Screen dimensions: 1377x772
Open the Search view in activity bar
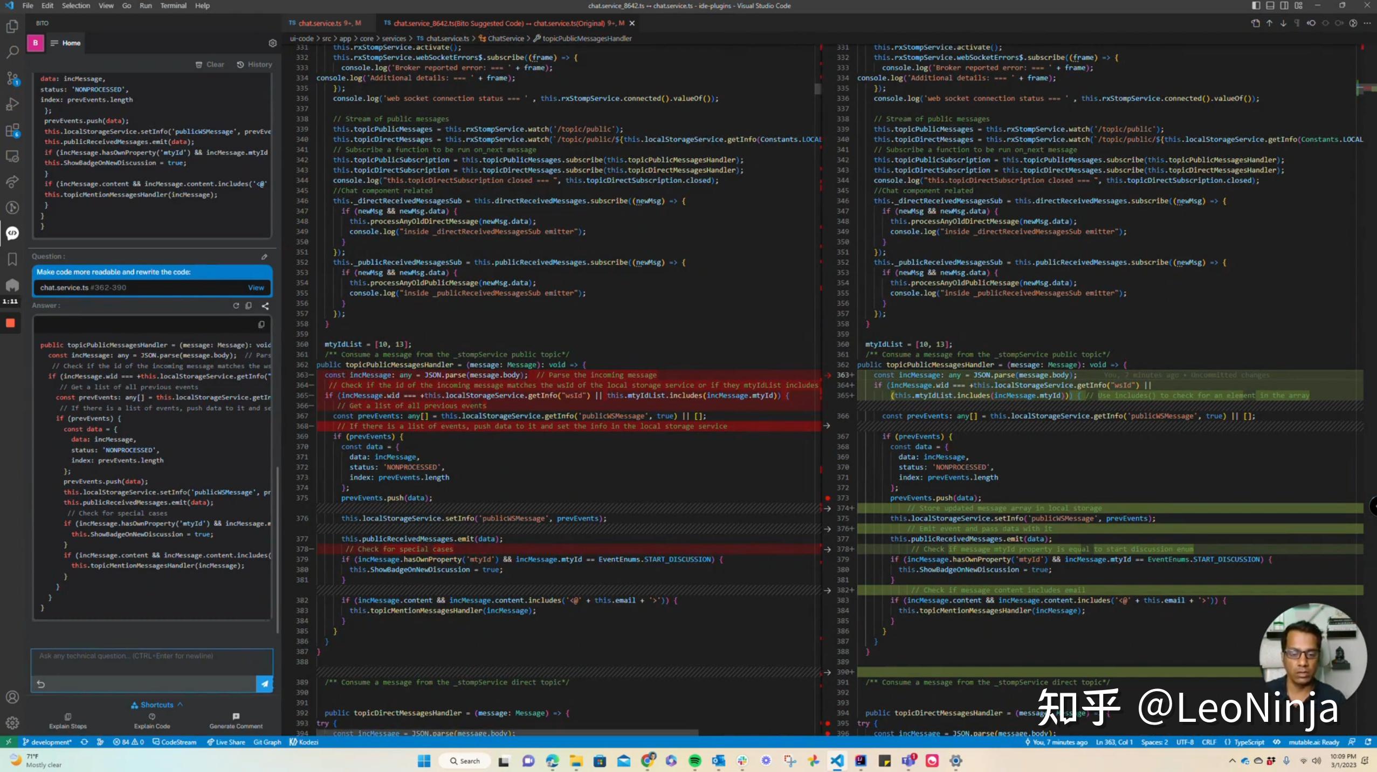[x=12, y=52]
